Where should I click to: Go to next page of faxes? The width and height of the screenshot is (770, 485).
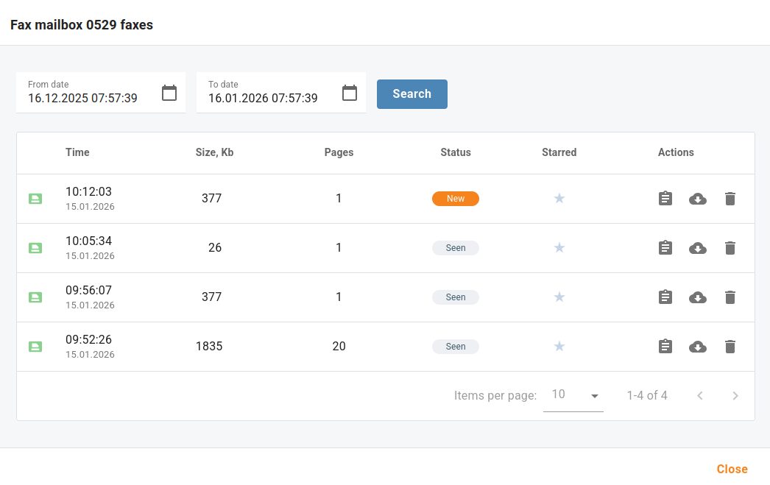click(x=735, y=396)
